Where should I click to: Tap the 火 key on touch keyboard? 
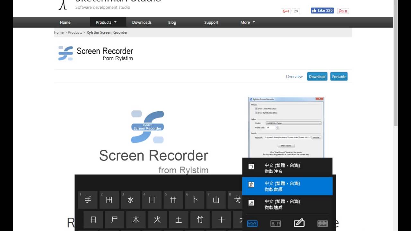[157, 219]
